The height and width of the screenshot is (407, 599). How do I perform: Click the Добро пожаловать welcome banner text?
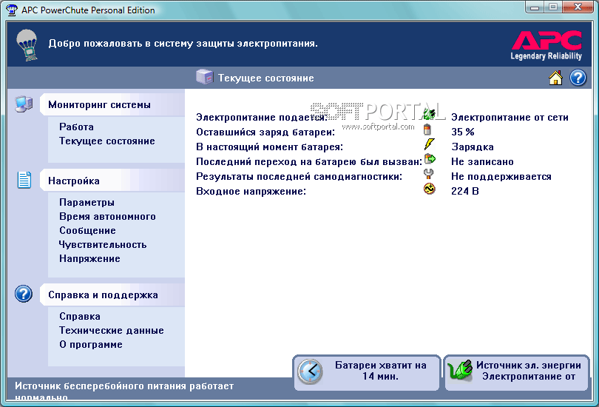(x=183, y=44)
